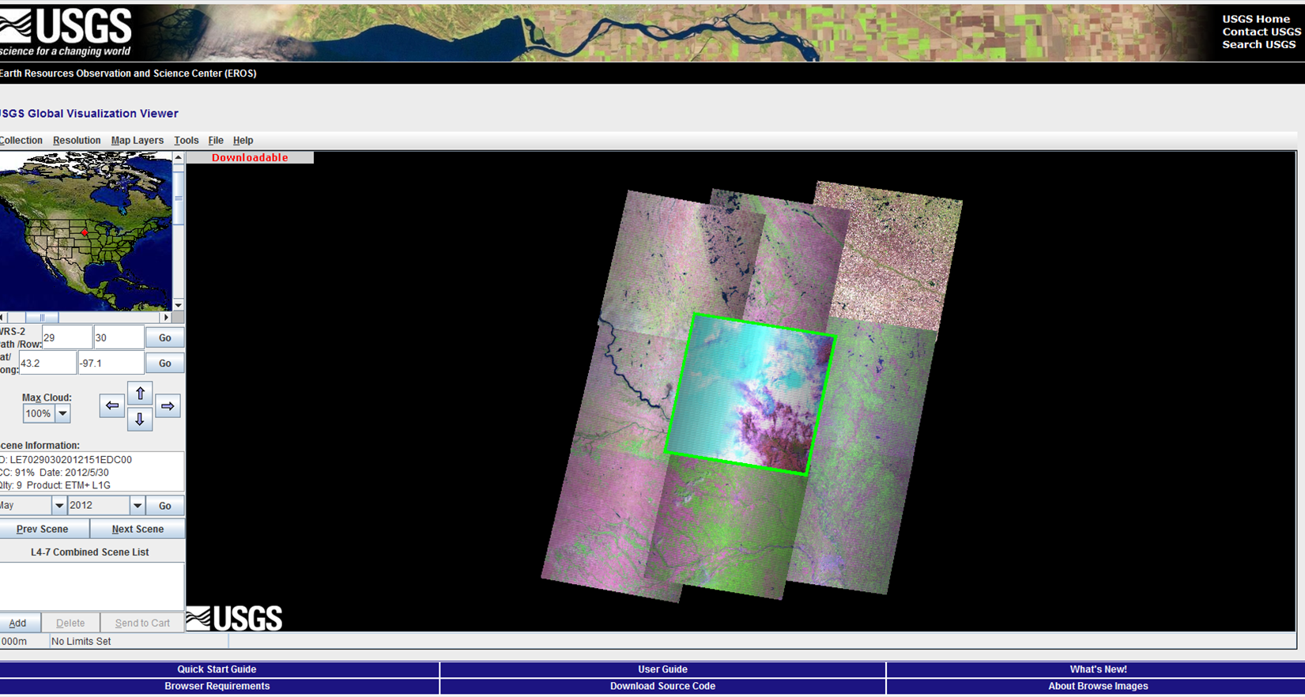This screenshot has height=697, width=1305.
Task: Click the right arrow navigation button
Action: tap(168, 406)
